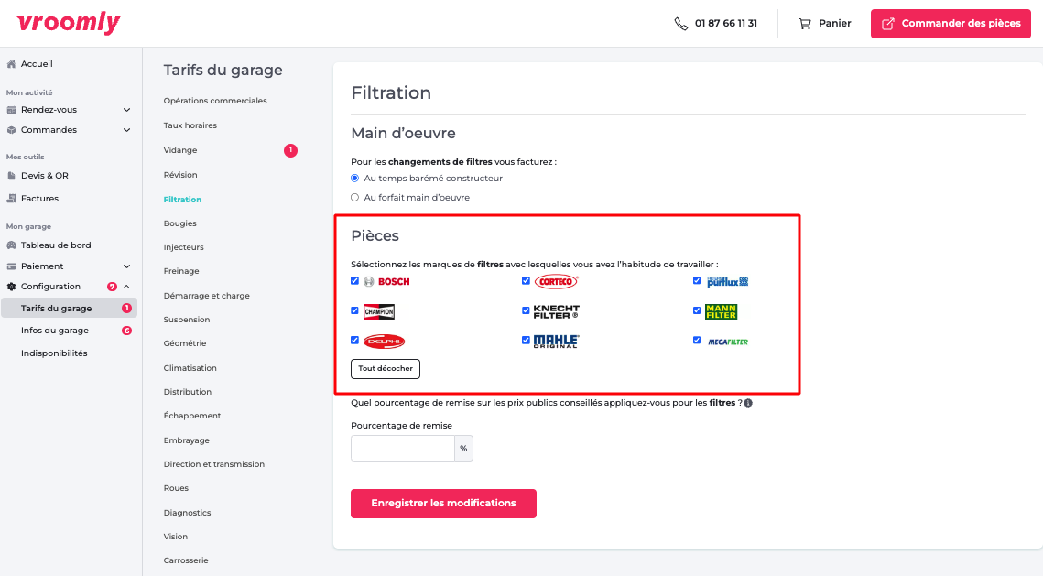1043x576 pixels.
Task: Expand the Rendez-vous sidebar section
Action: pyautogui.click(x=126, y=110)
